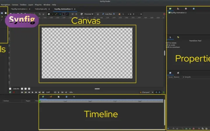Click the green current-time marker on timeline
Screen dimensions: 210x131
[40, 102]
